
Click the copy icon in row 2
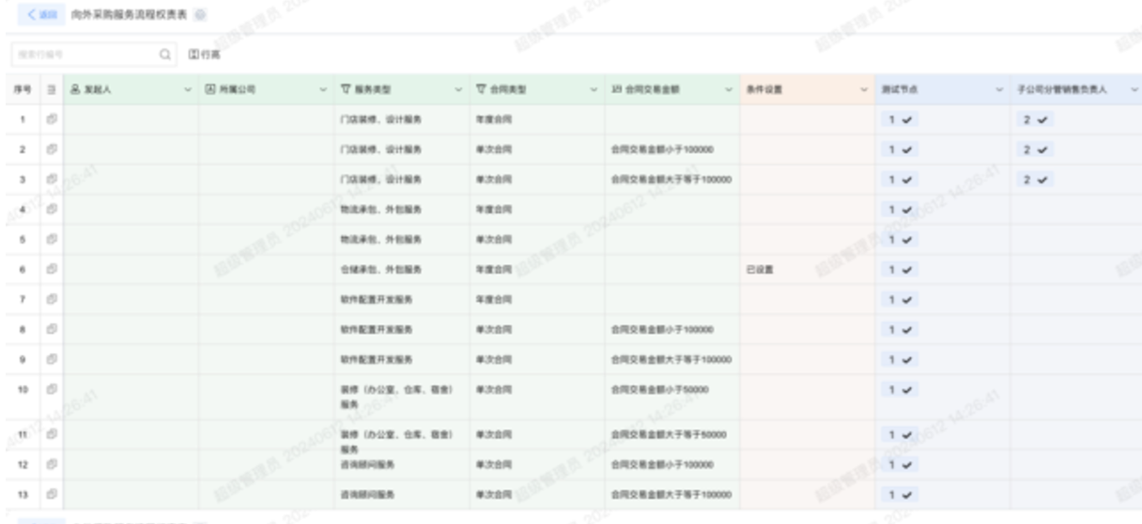point(53,149)
